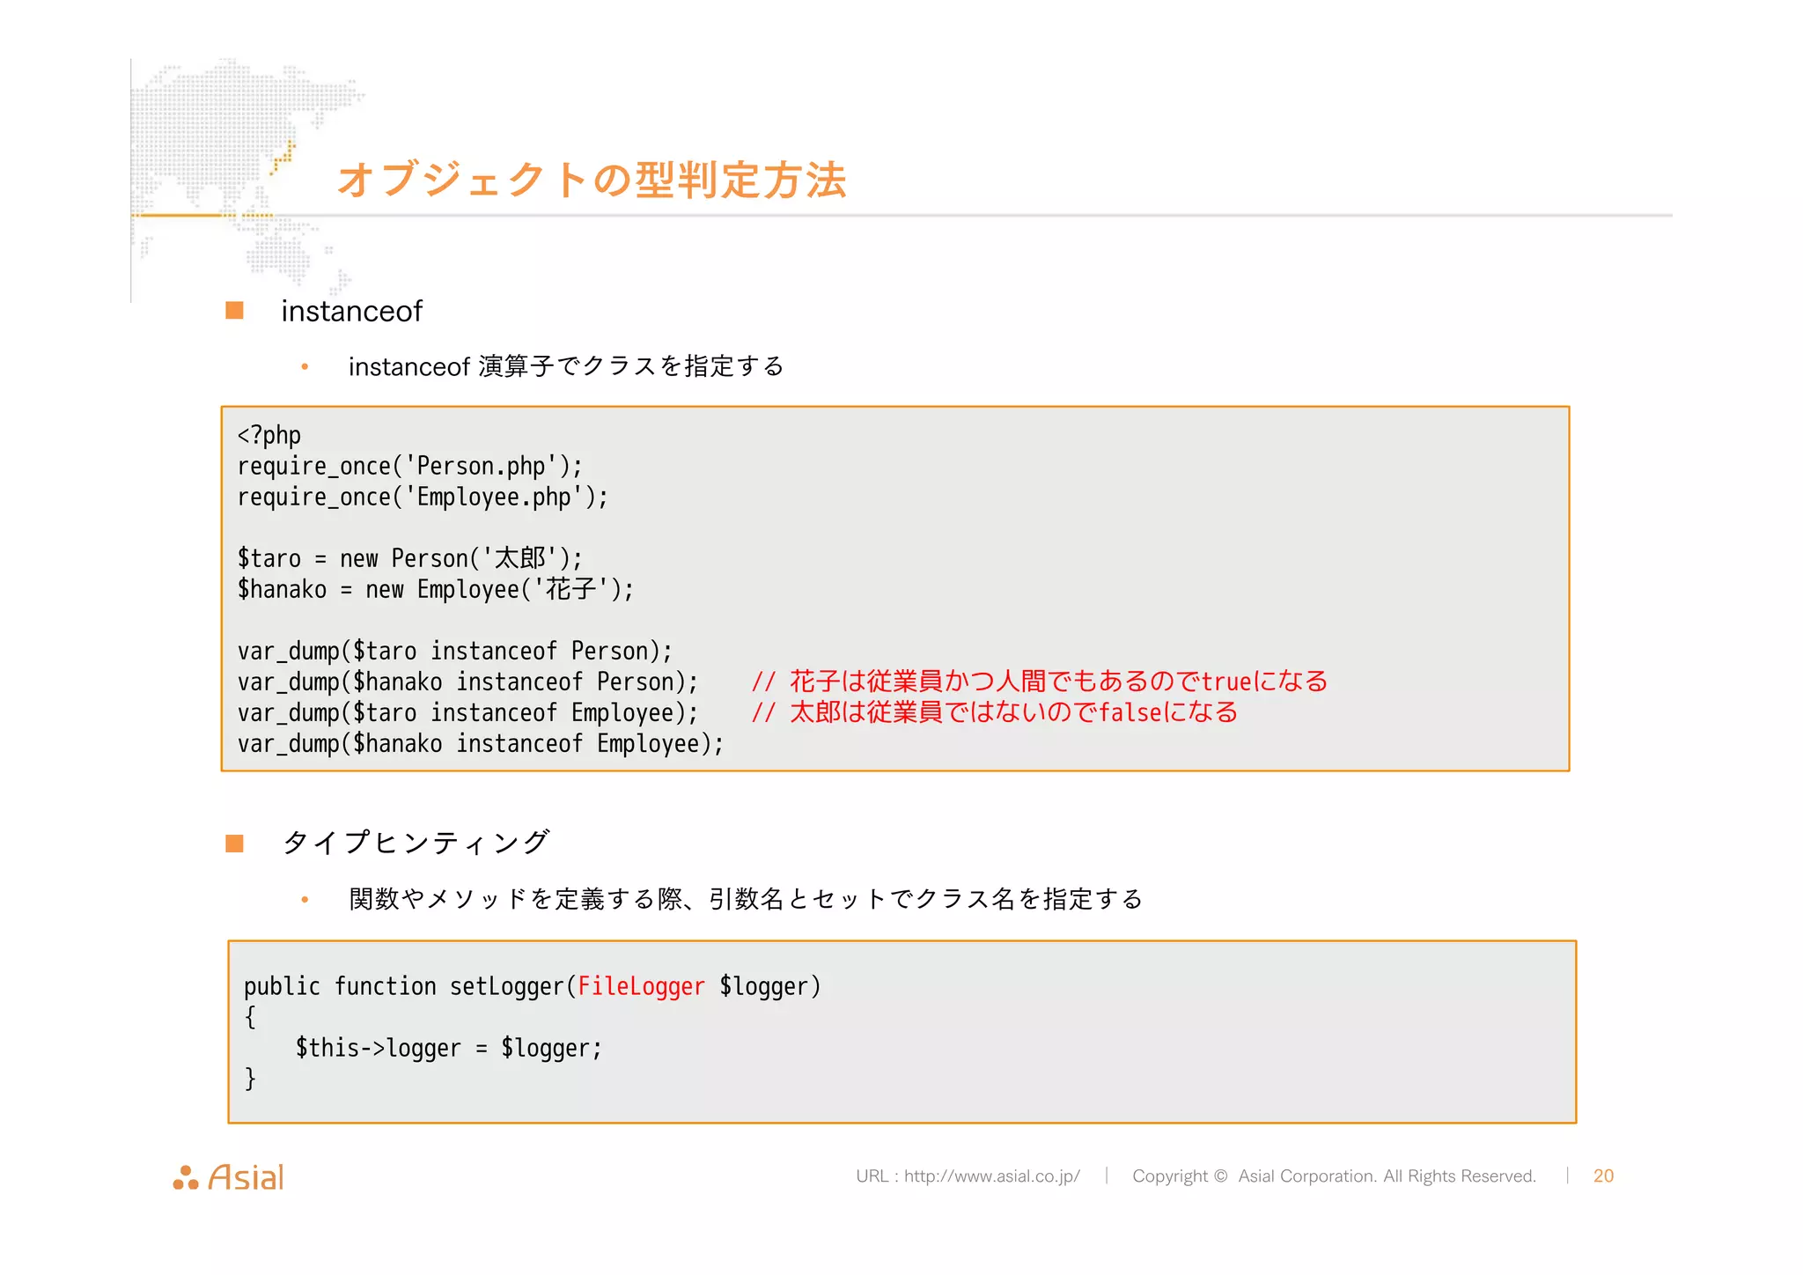Click the Asial logo in footer
Screen dimensions: 1803x1275
[229, 1177]
